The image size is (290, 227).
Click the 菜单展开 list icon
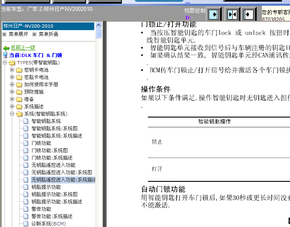click(x=4, y=34)
